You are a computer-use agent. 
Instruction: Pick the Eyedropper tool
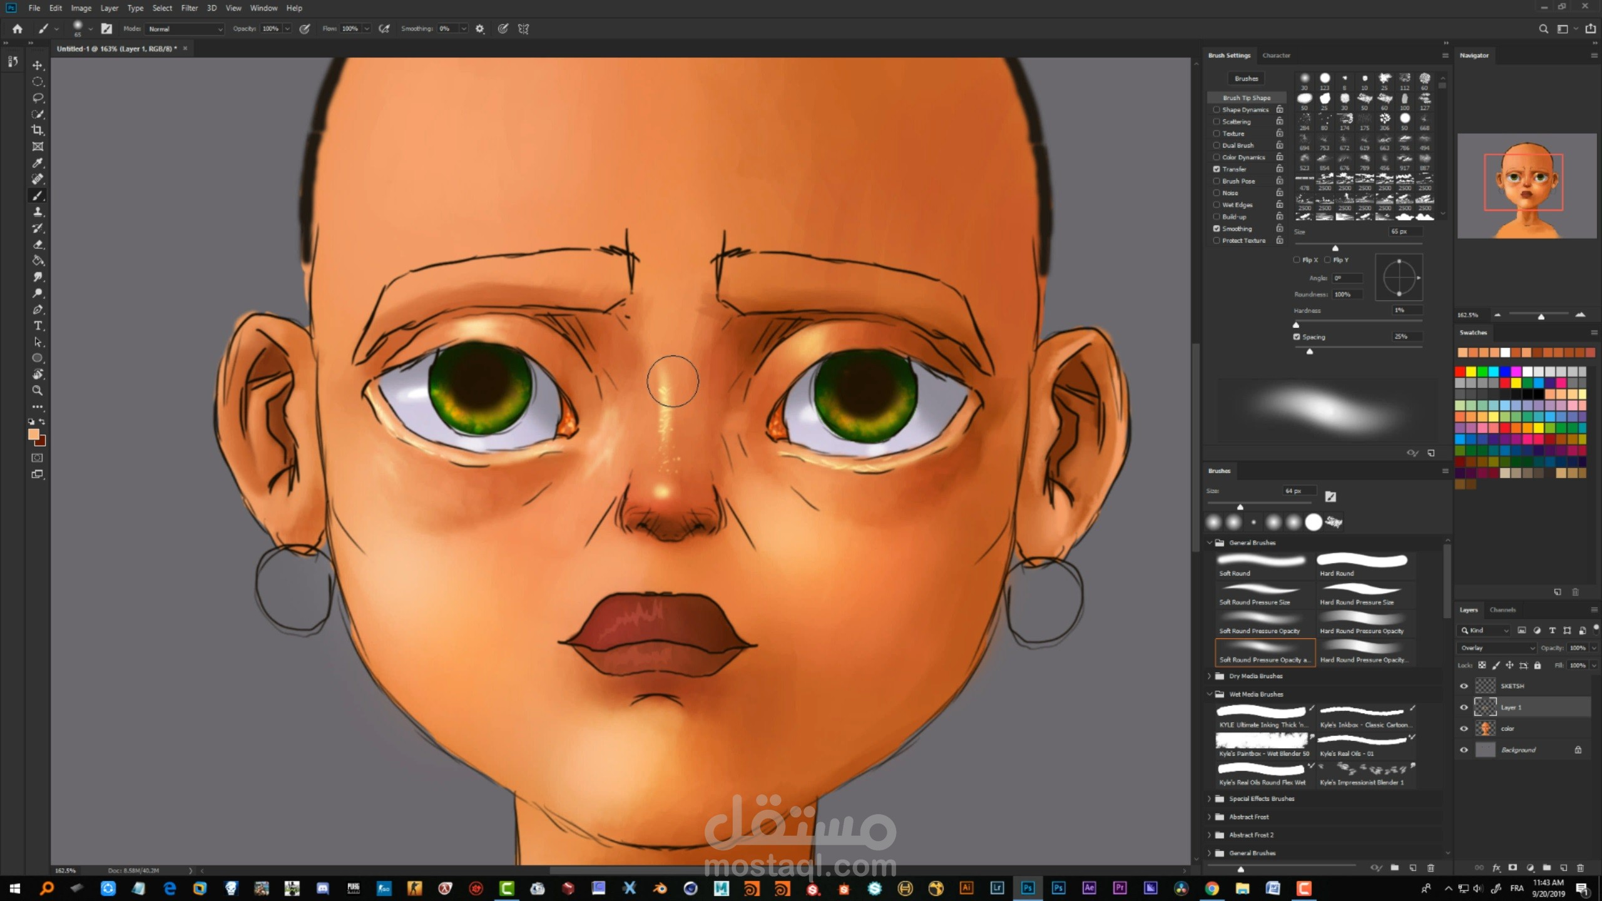tap(38, 163)
